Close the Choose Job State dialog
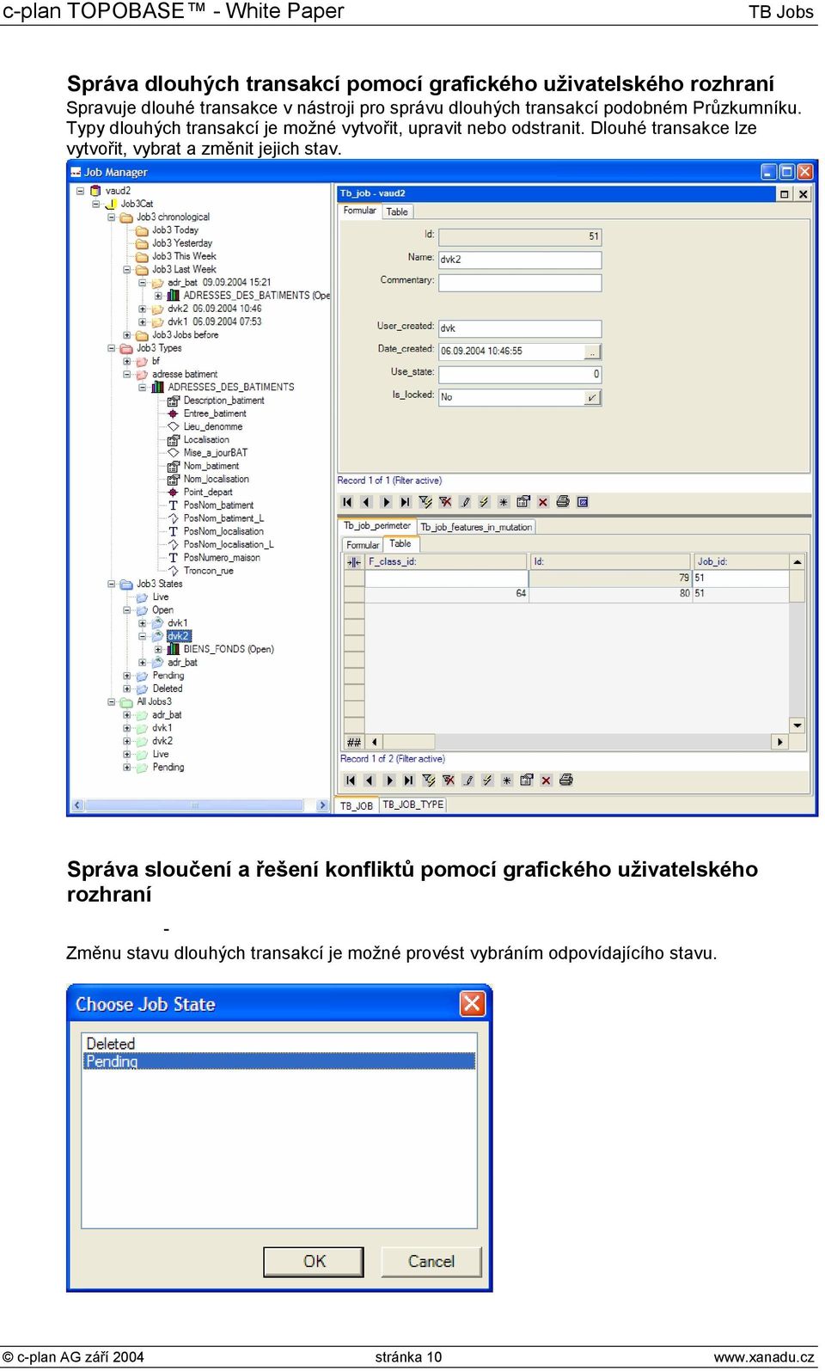This screenshot has height=1371, width=825. [x=473, y=1003]
